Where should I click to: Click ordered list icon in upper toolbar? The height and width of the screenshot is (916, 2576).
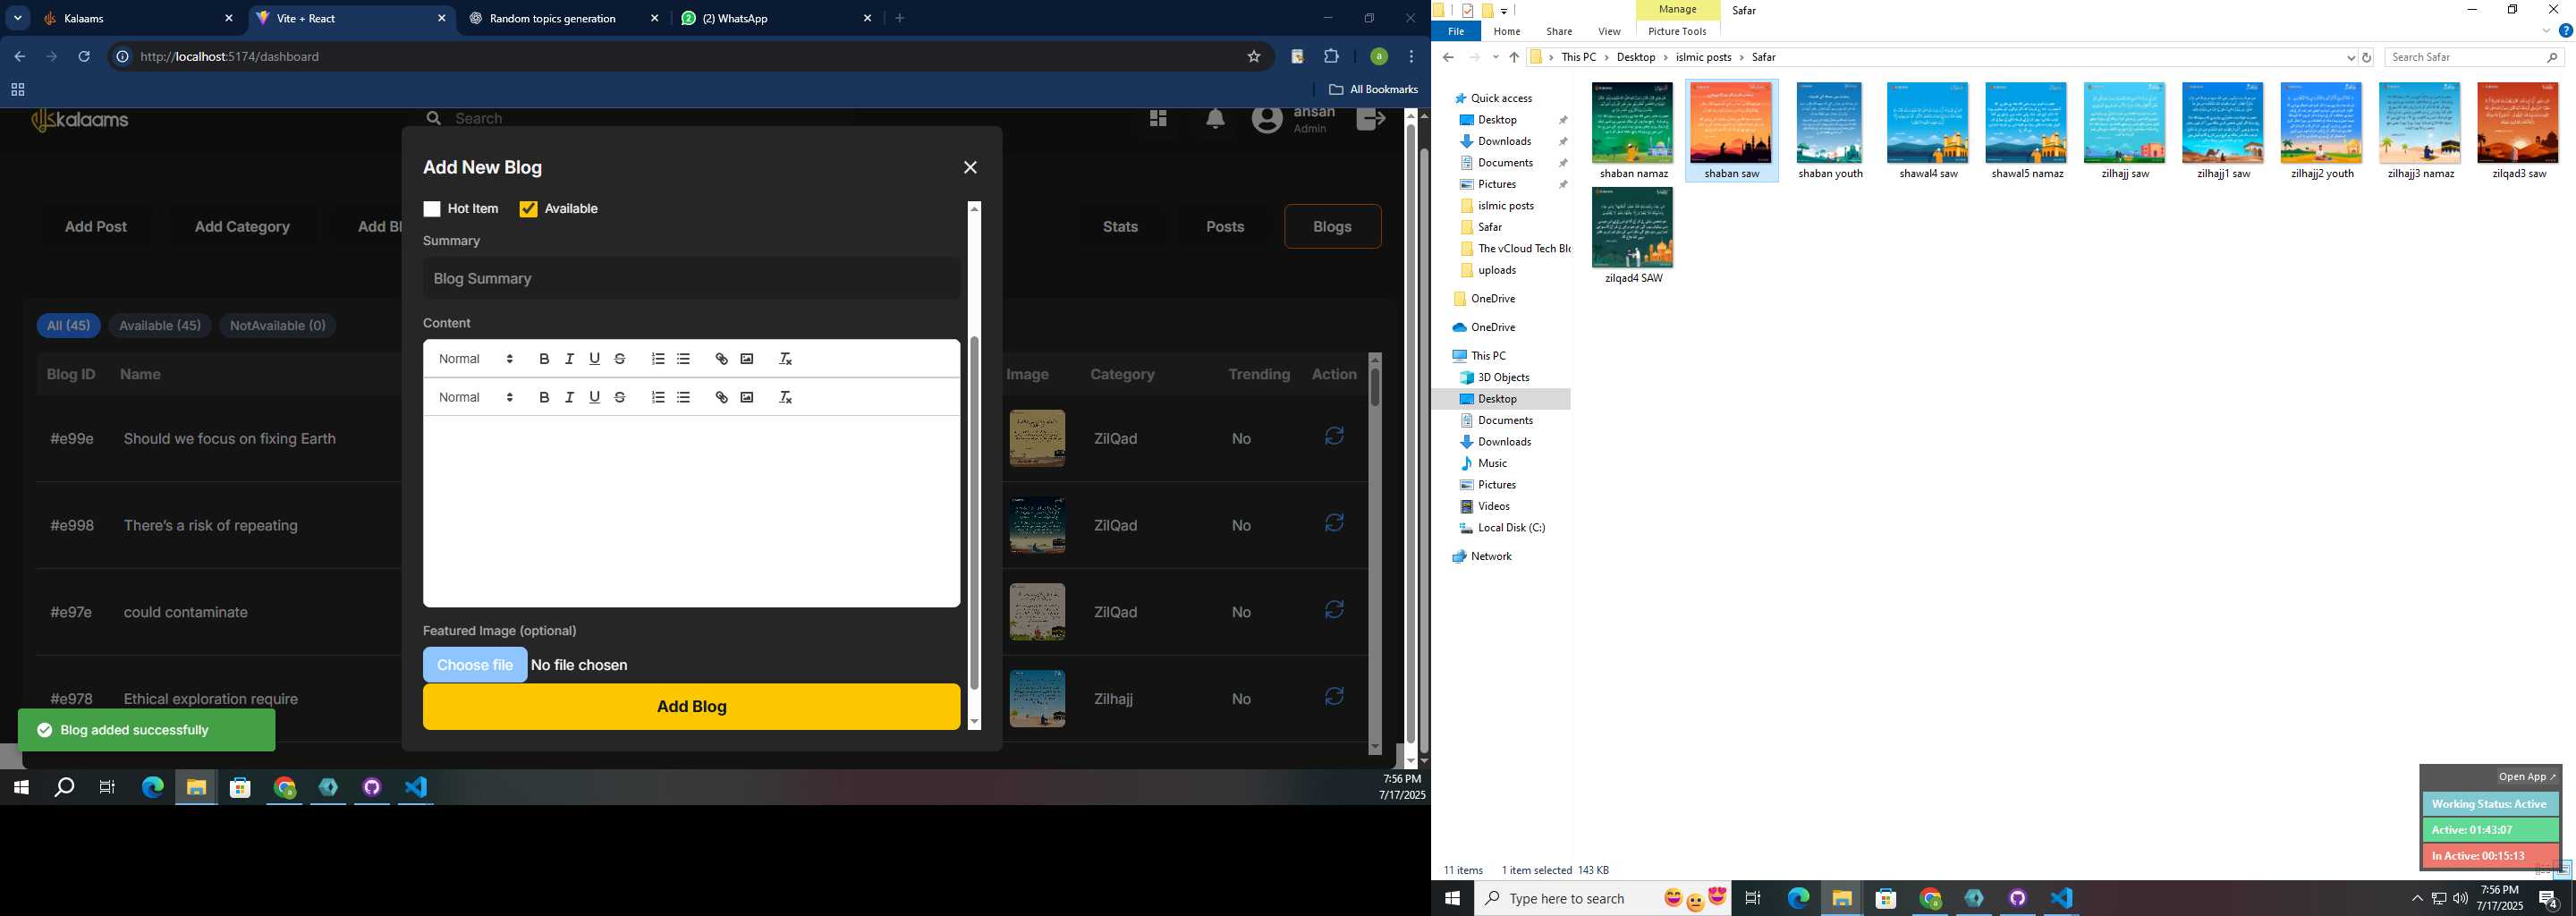658,359
